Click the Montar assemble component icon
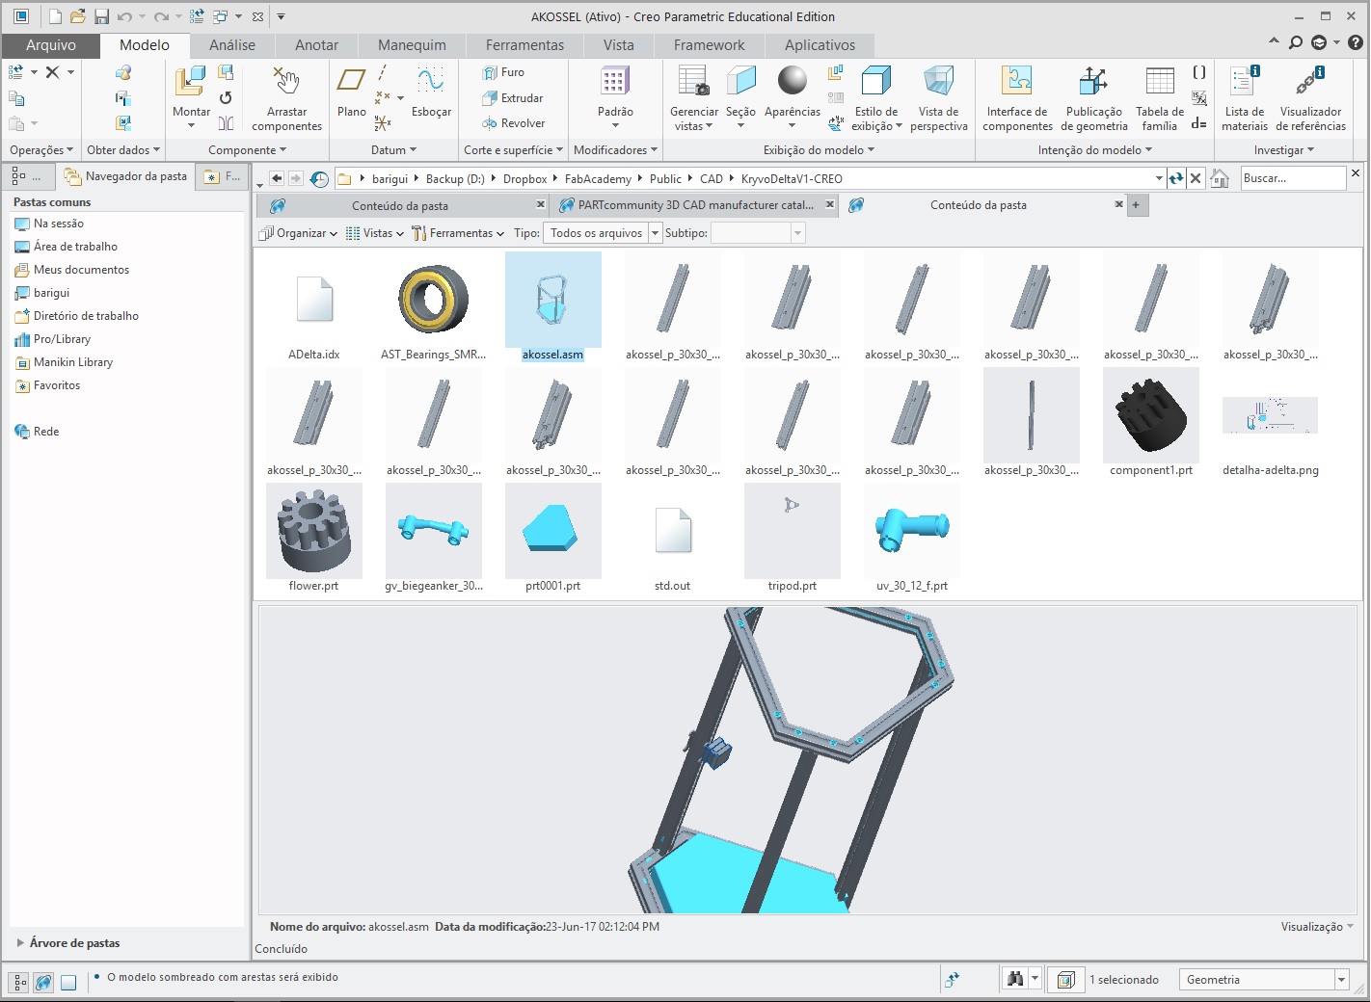Image resolution: width=1371 pixels, height=1002 pixels. click(191, 81)
